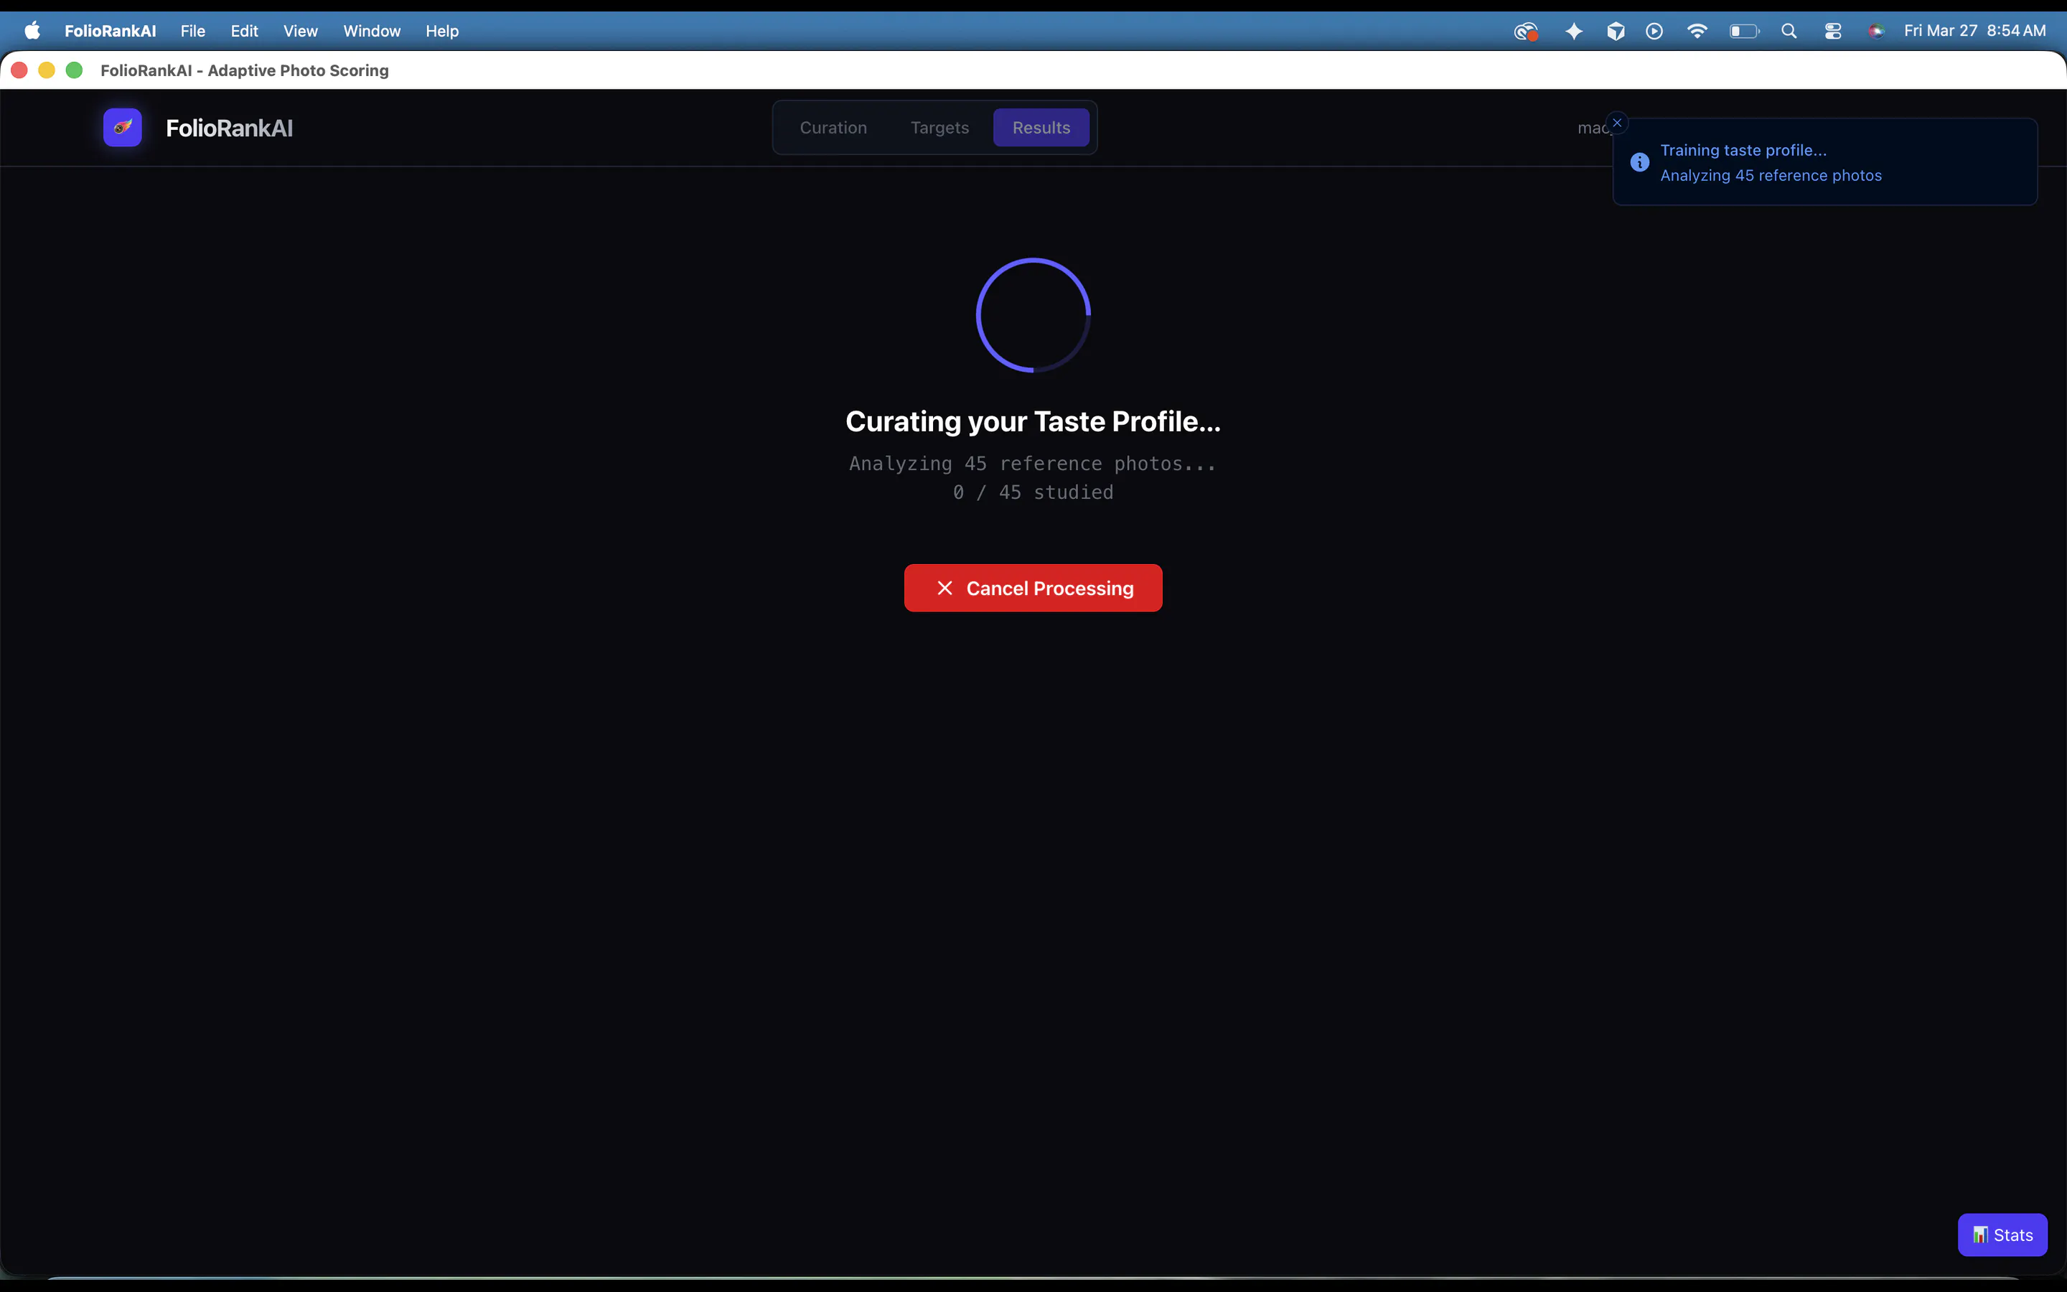2067x1292 pixels.
Task: Open the Help menu
Action: [x=442, y=31]
